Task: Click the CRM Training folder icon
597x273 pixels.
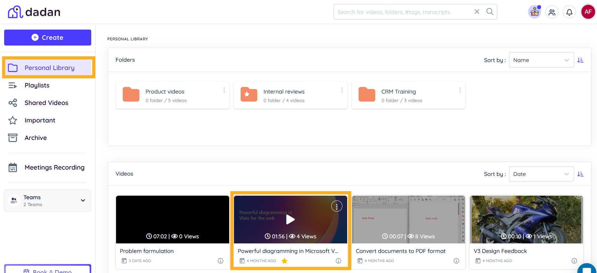Action: tap(367, 94)
